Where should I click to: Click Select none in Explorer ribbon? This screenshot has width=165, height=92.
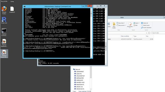[x=145, y=25]
